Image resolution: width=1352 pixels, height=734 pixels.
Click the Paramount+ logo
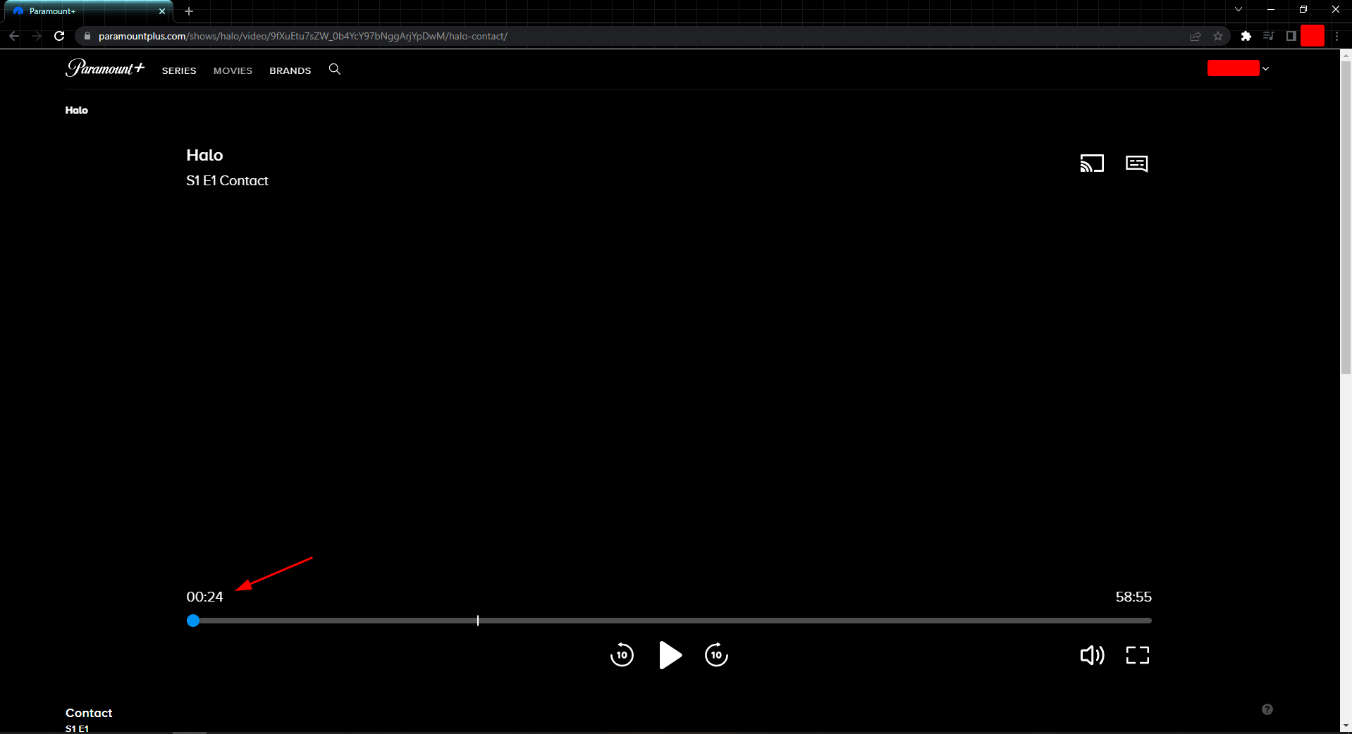click(x=105, y=68)
